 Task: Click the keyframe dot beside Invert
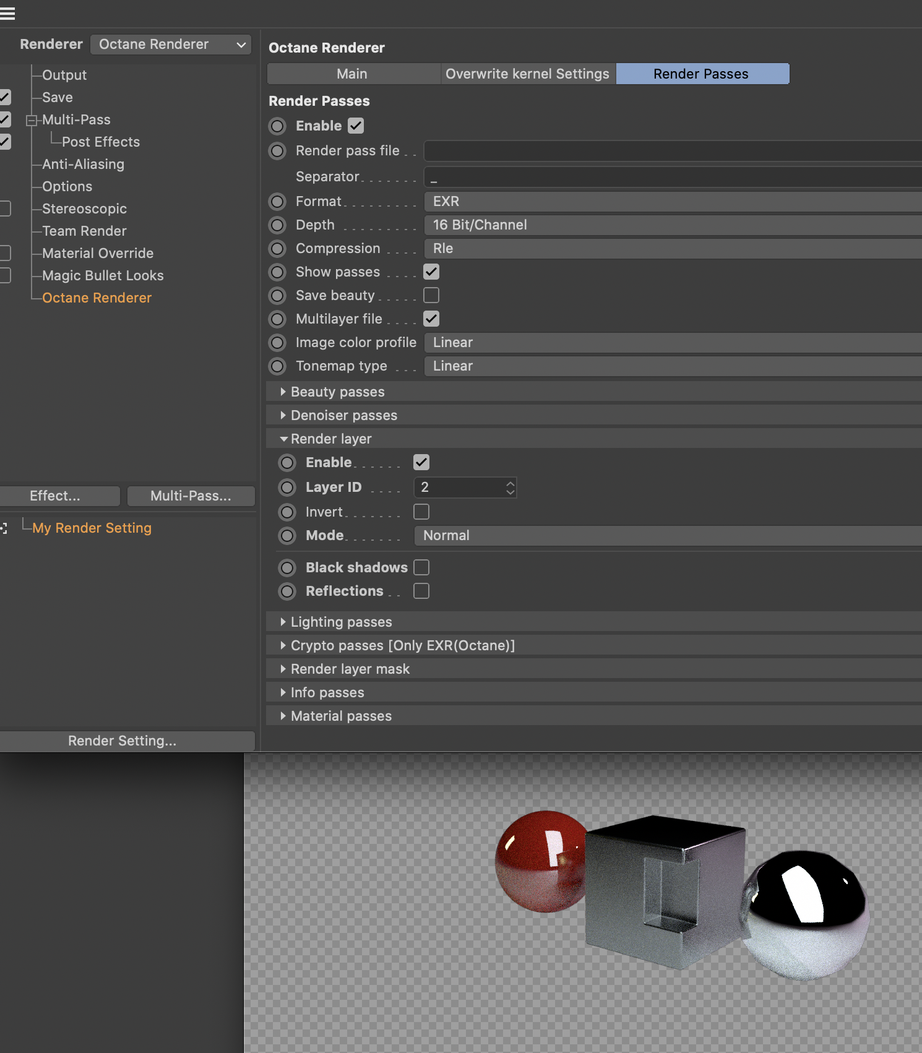(x=288, y=512)
